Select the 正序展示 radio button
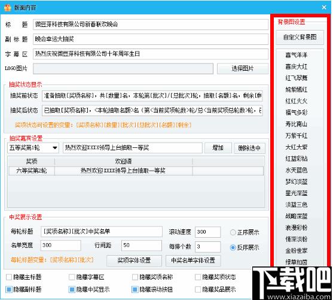This screenshot has height=300, width=333. pos(233,232)
